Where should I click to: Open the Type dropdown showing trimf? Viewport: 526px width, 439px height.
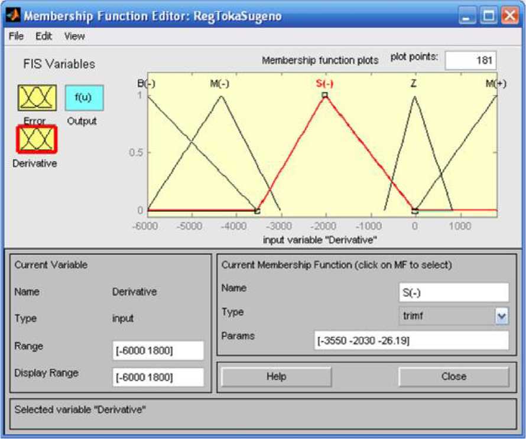[x=453, y=316]
